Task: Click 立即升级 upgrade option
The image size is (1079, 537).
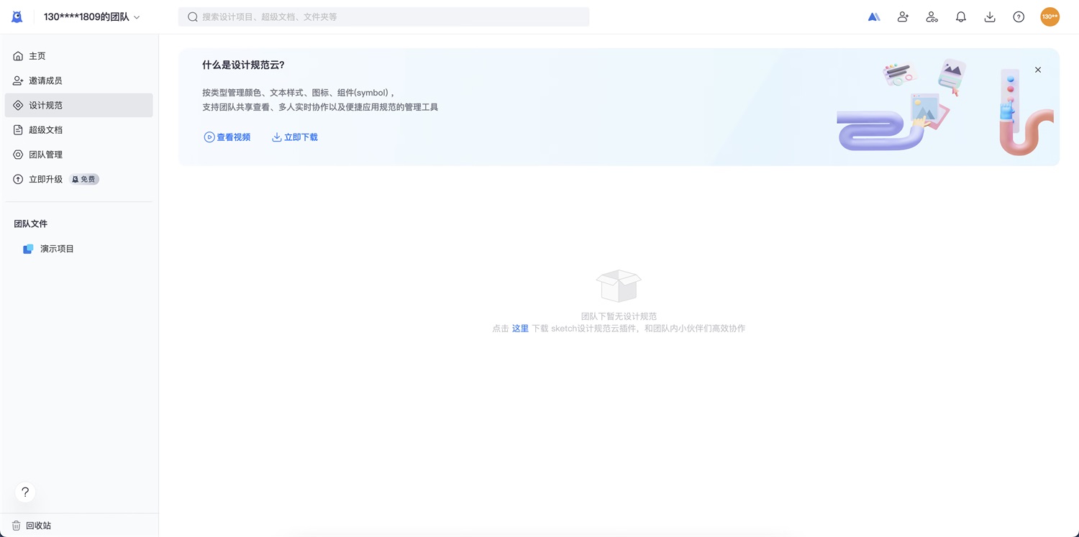Action: 45,179
